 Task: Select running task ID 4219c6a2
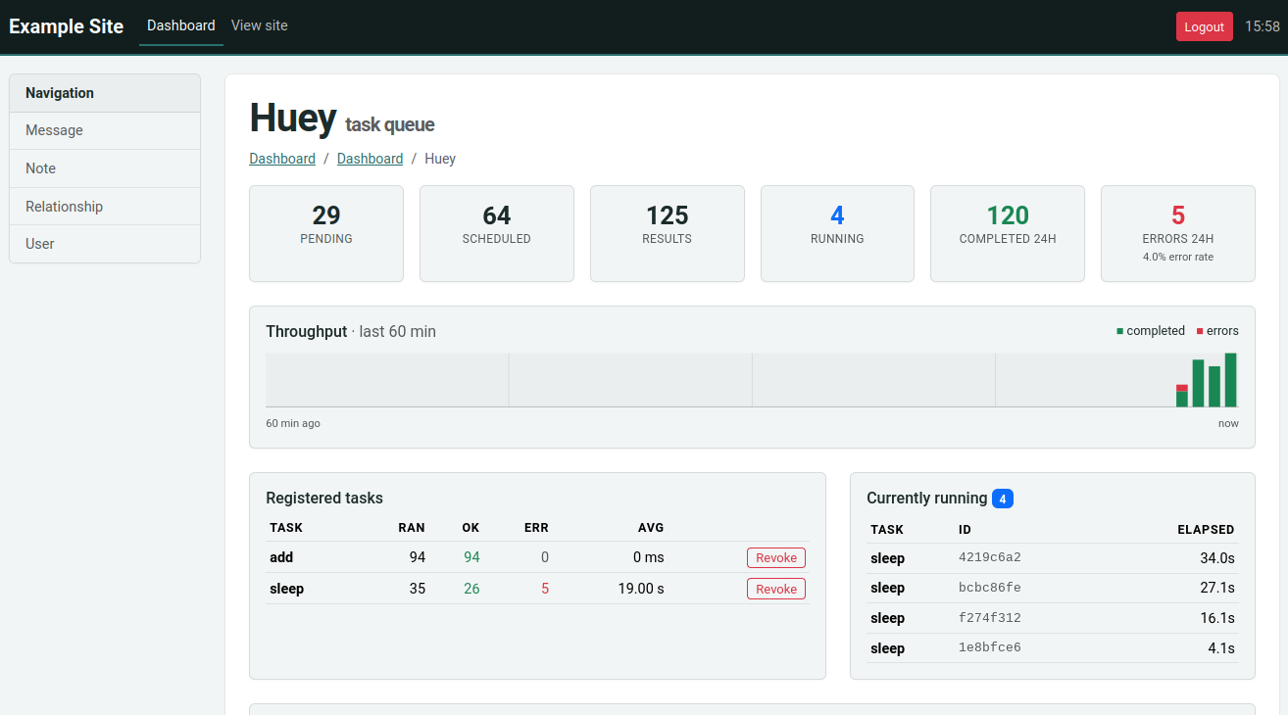990,557
